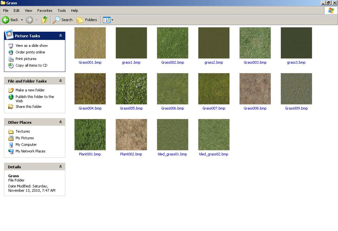This screenshot has width=338, height=231.
Task: Collapse the Picture Tasks panel
Action: click(61, 36)
